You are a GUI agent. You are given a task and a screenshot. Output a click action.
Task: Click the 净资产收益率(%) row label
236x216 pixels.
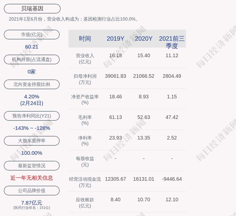pyautogui.click(x=85, y=100)
